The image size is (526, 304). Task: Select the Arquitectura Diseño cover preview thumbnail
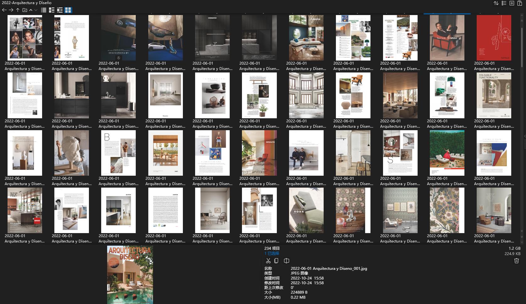point(130,274)
